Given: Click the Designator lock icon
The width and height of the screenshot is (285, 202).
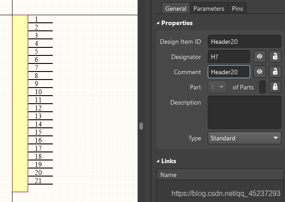Looking at the screenshot, I should click(x=275, y=57).
